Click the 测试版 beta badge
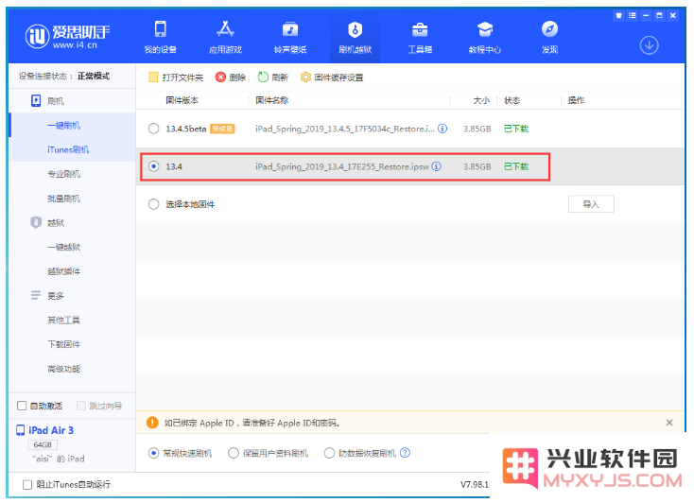The height and width of the screenshot is (503, 694). 222,129
